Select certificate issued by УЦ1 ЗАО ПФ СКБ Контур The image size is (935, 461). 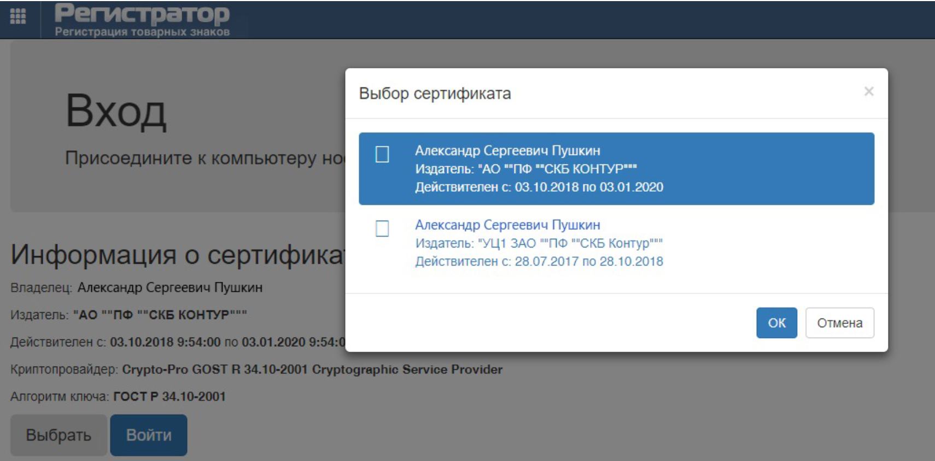tap(616, 243)
